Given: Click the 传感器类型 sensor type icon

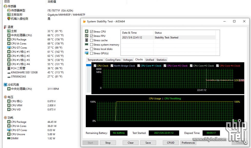Looking at the screenshot, I should (9, 10).
